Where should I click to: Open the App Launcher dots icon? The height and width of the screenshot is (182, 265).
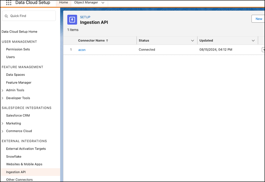pyautogui.click(x=9, y=3)
